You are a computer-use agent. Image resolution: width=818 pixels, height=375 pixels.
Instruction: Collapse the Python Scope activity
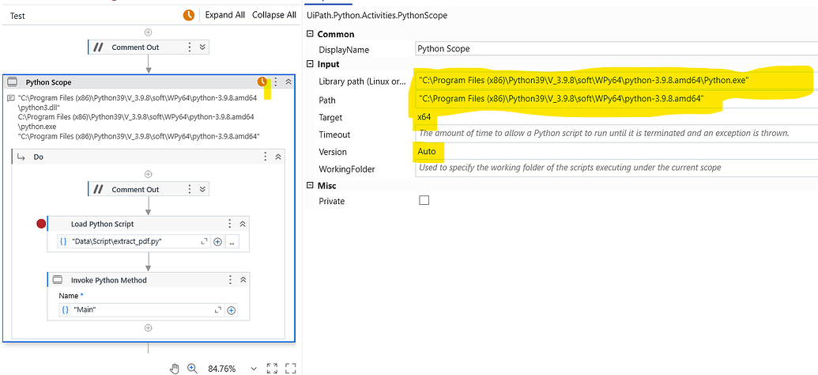coord(288,82)
